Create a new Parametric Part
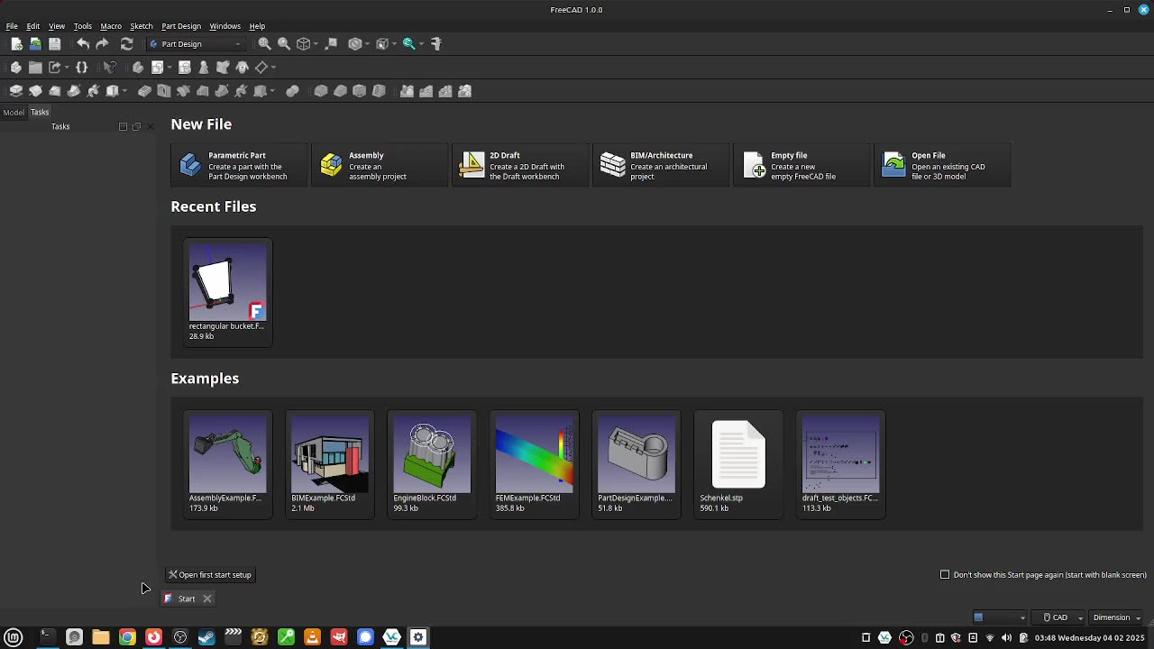 tap(239, 165)
